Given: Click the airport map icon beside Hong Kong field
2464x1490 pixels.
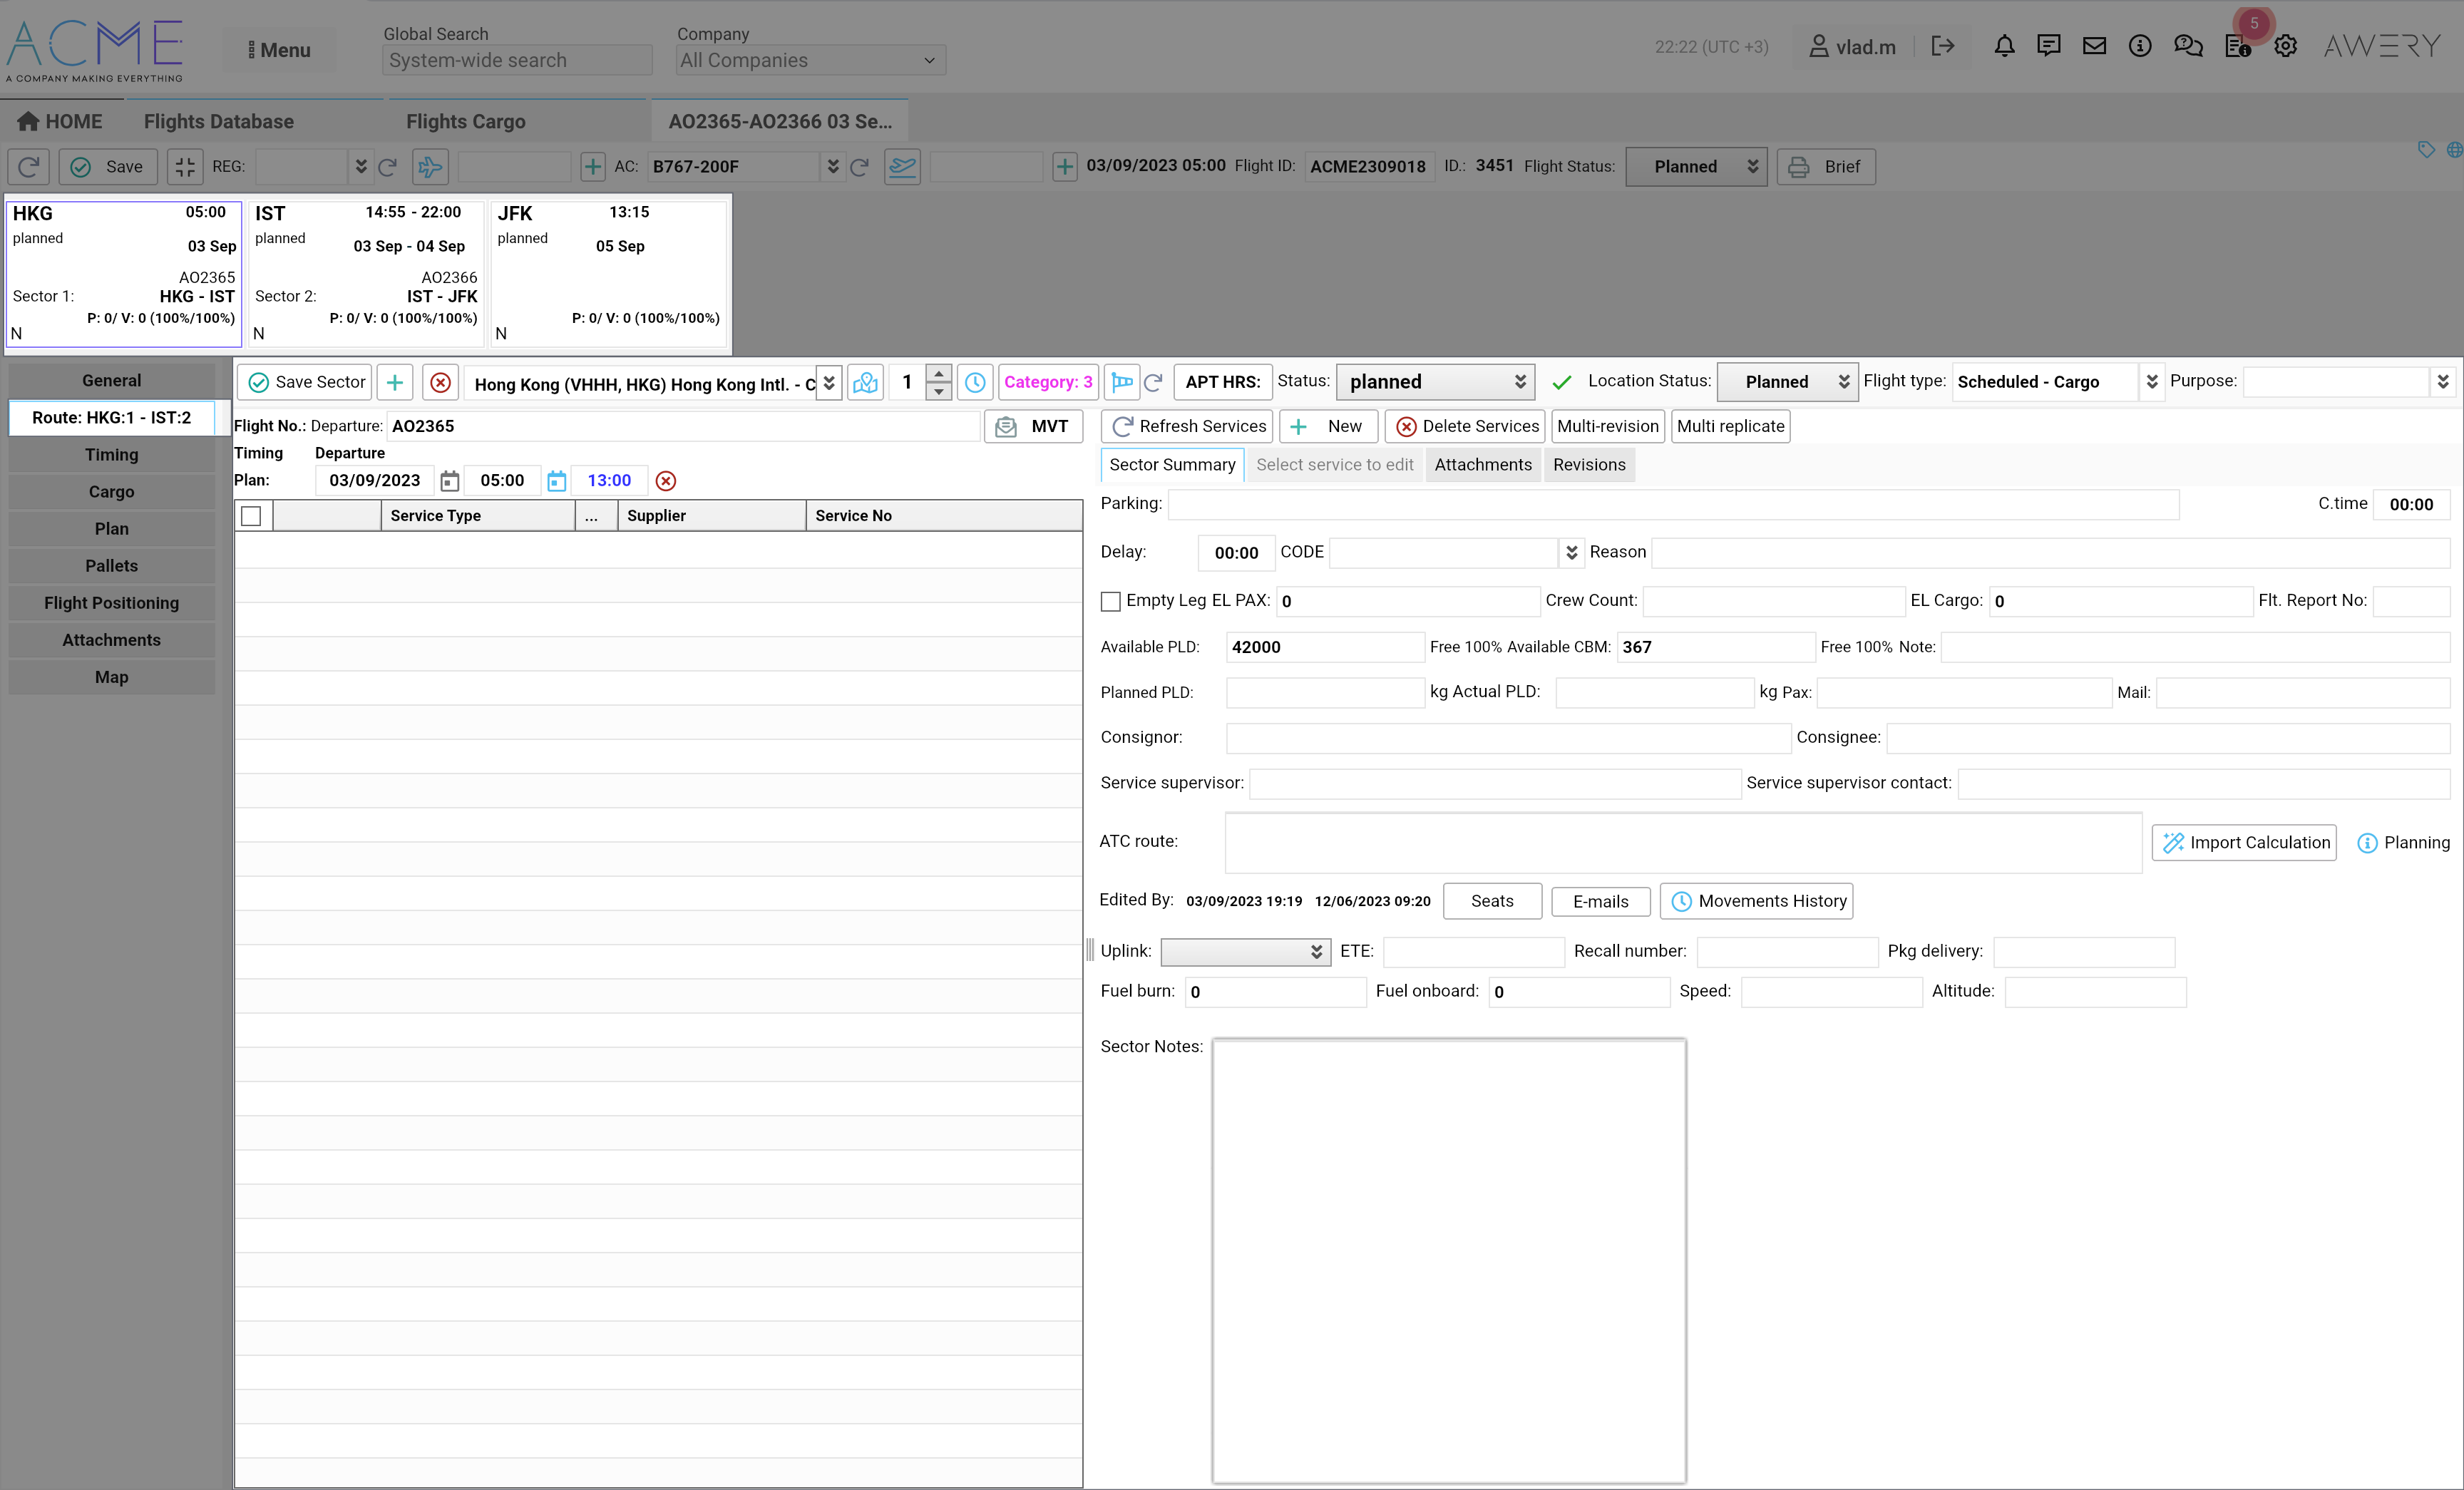Looking at the screenshot, I should click(x=865, y=382).
